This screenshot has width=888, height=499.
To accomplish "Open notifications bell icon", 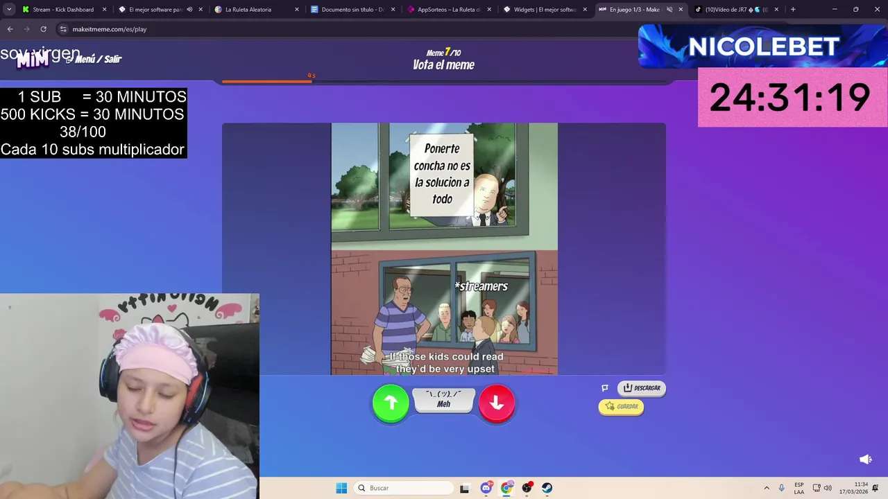I will point(876,488).
